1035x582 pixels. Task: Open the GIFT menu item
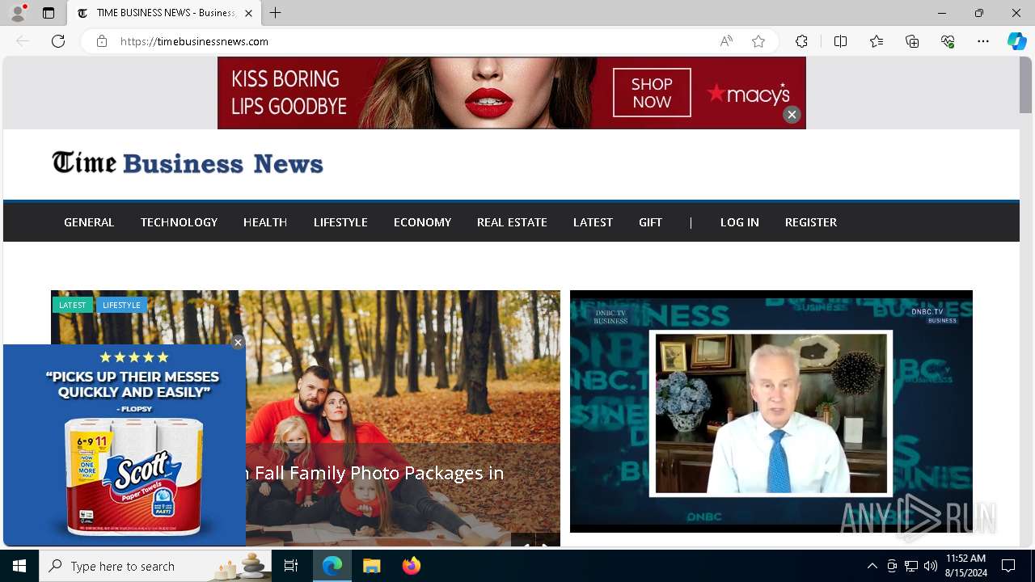[x=650, y=222]
